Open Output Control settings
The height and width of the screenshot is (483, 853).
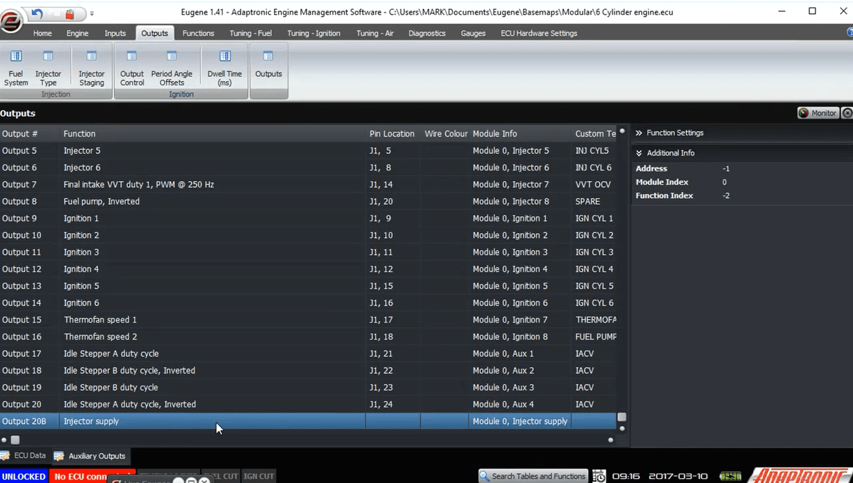[131, 68]
